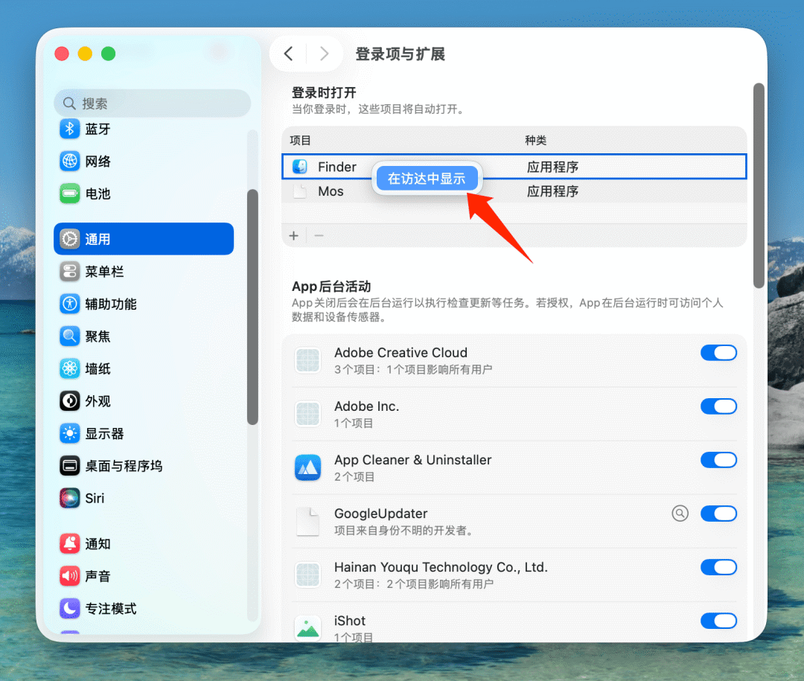Open the Accessibility icon
804x681 pixels.
coord(70,304)
